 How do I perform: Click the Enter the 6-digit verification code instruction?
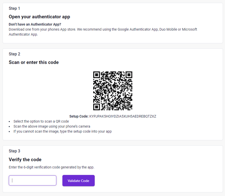click(x=52, y=167)
